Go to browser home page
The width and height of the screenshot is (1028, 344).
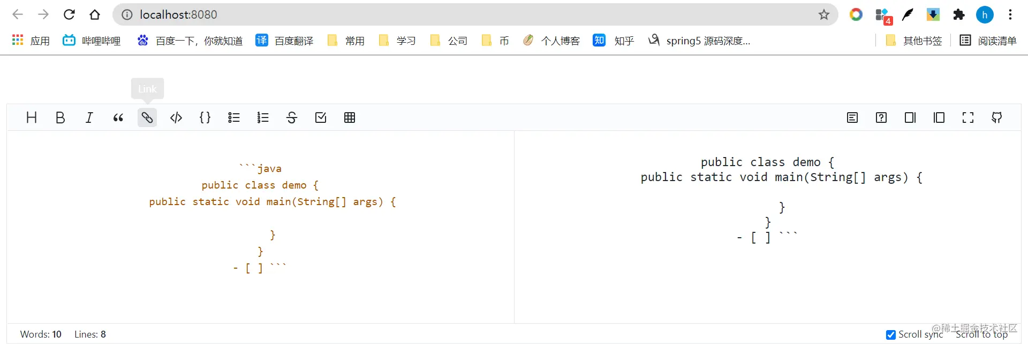pos(95,14)
